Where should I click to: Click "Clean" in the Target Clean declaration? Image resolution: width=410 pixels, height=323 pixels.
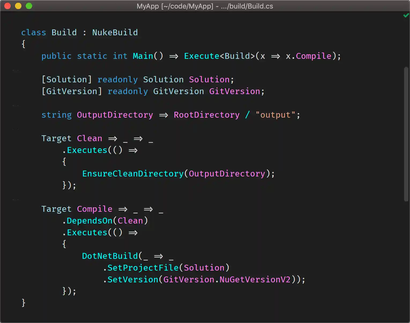coord(90,139)
